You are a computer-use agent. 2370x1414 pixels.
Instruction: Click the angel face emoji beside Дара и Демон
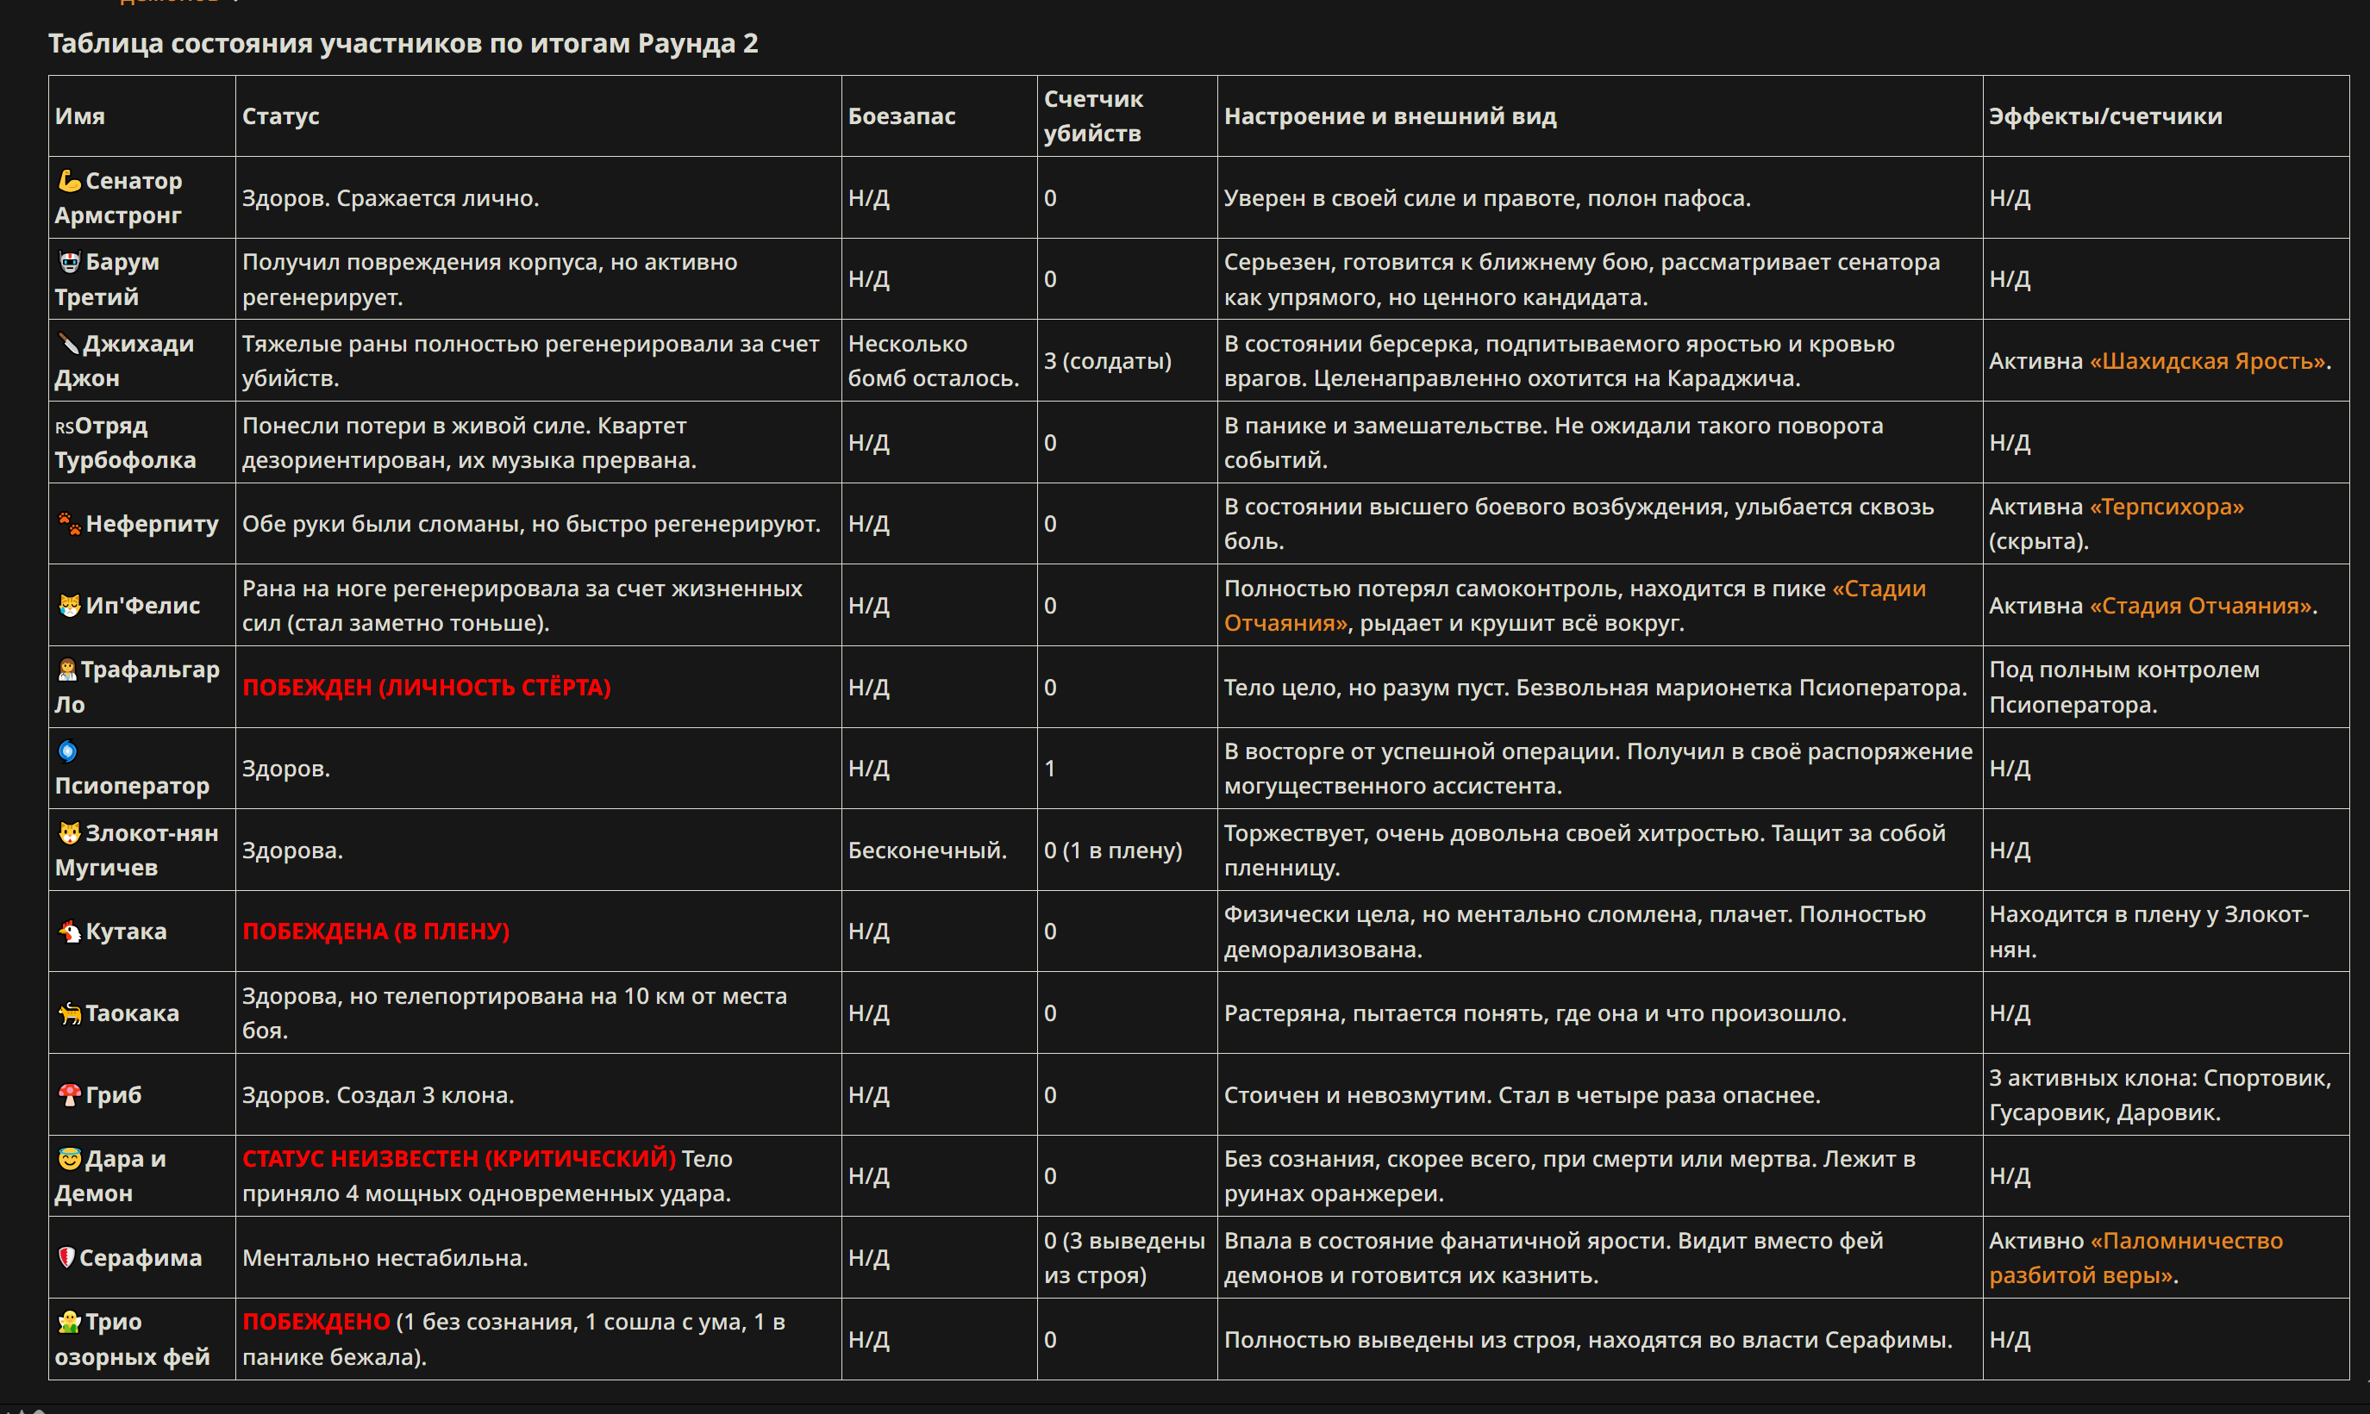coord(69,1159)
